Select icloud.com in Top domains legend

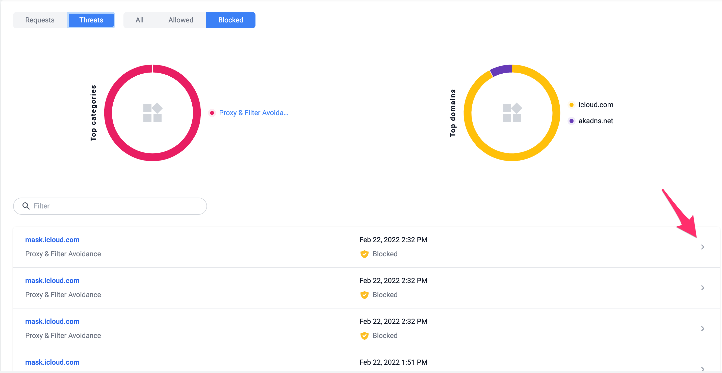[x=596, y=105]
